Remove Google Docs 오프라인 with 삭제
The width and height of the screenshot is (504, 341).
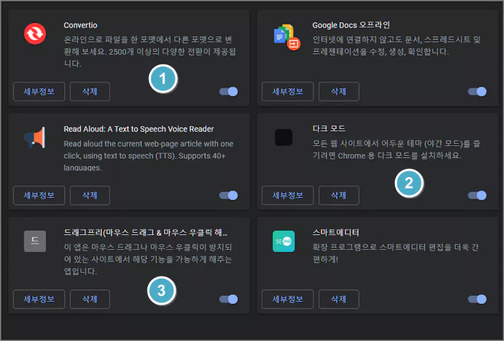339,92
